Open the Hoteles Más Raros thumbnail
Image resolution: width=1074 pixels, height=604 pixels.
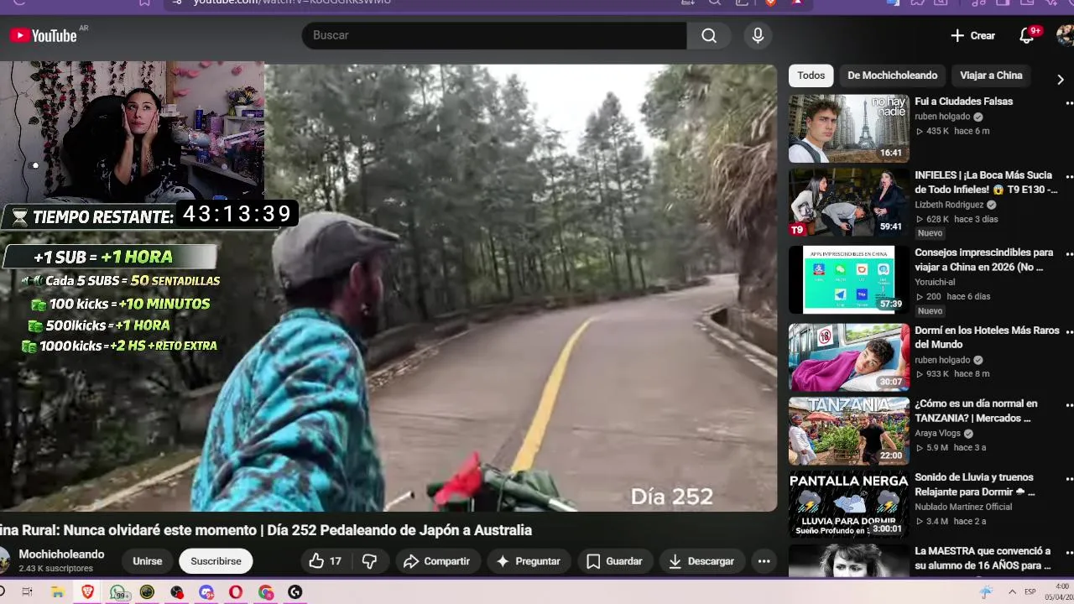coord(848,357)
